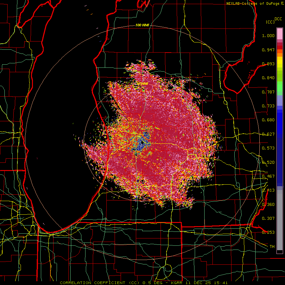Click the 0.840 scale value

click(x=268, y=78)
